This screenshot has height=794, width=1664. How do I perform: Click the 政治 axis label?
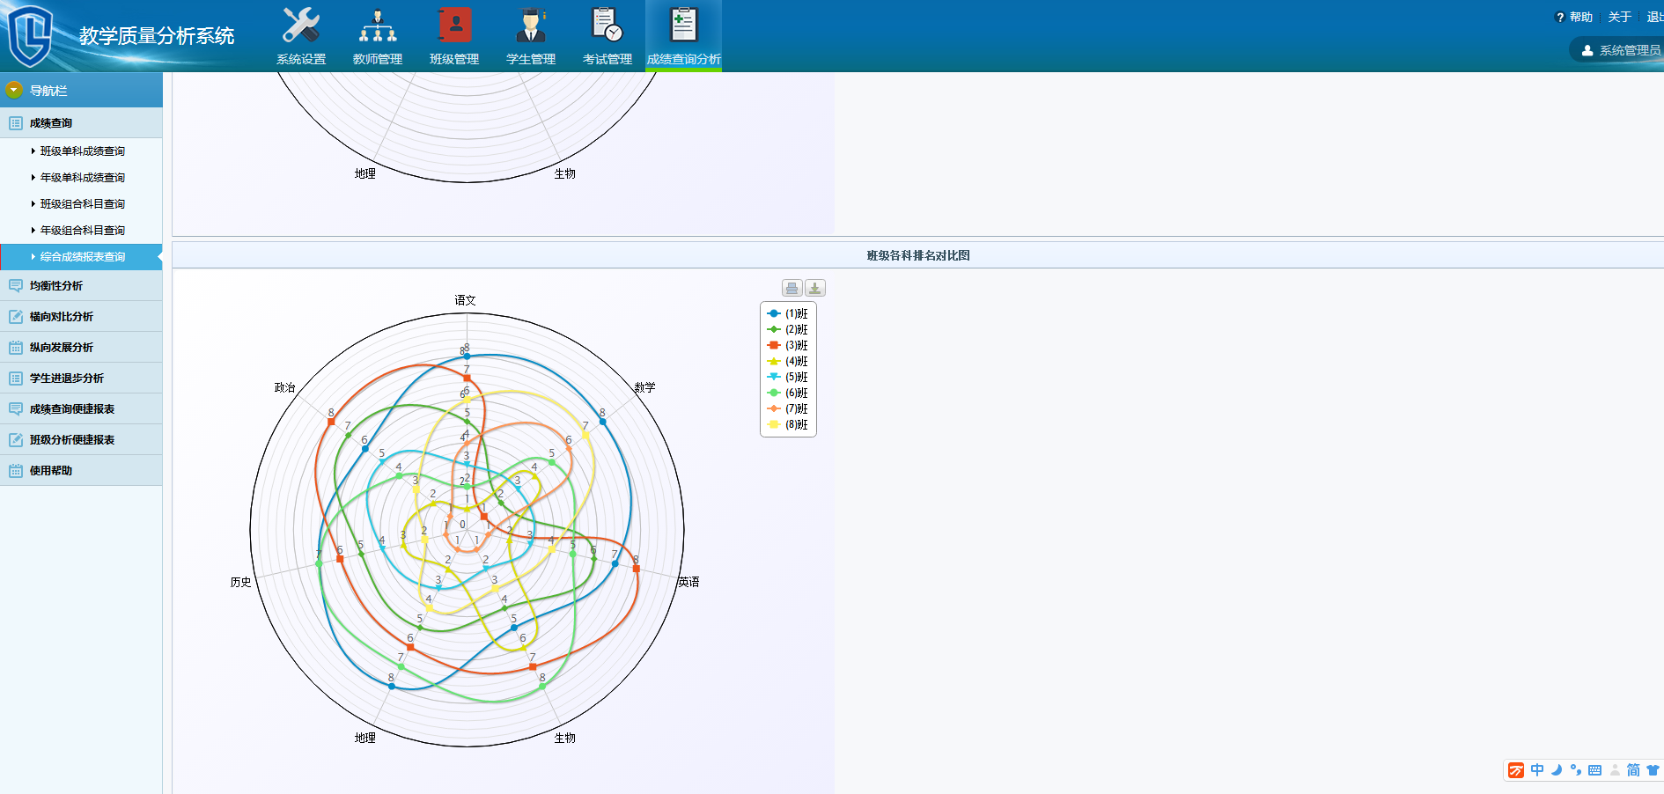pyautogui.click(x=284, y=387)
